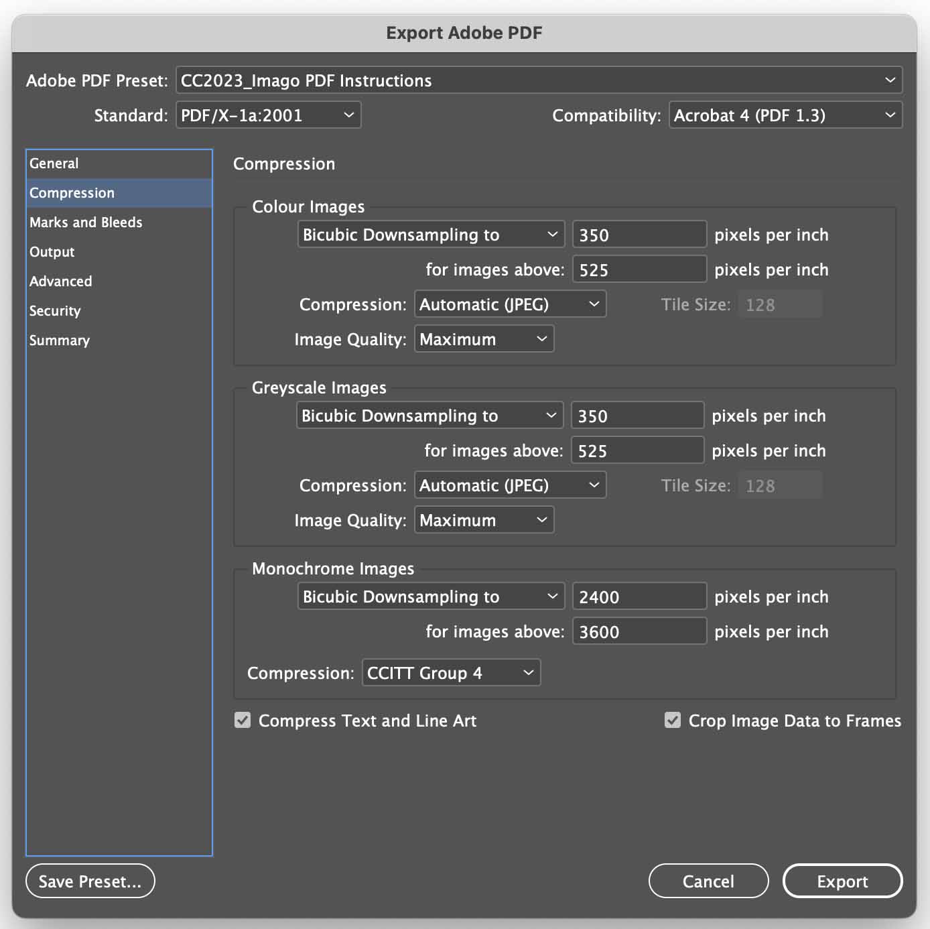Click the Save Preset button
The width and height of the screenshot is (930, 929).
[x=90, y=881]
